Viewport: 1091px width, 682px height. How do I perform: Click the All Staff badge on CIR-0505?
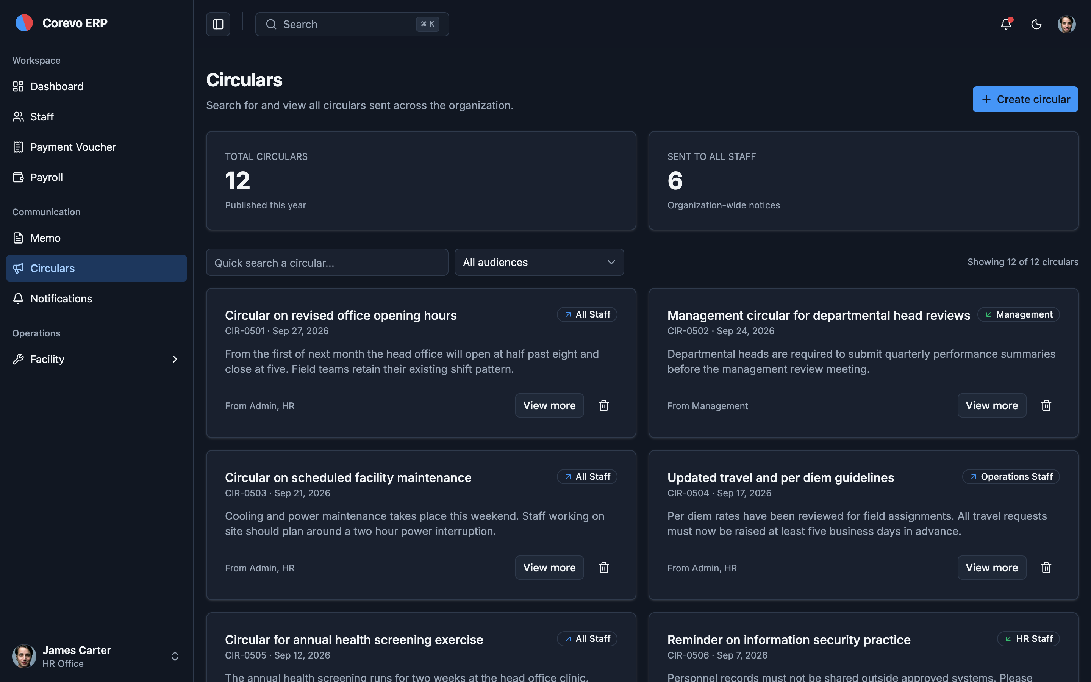coord(587,639)
